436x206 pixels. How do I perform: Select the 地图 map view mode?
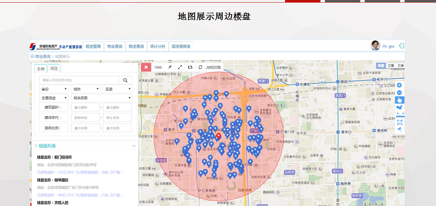pos(381,66)
